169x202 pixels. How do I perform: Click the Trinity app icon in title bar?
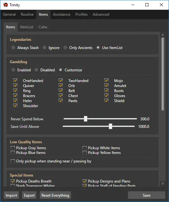(5, 5)
